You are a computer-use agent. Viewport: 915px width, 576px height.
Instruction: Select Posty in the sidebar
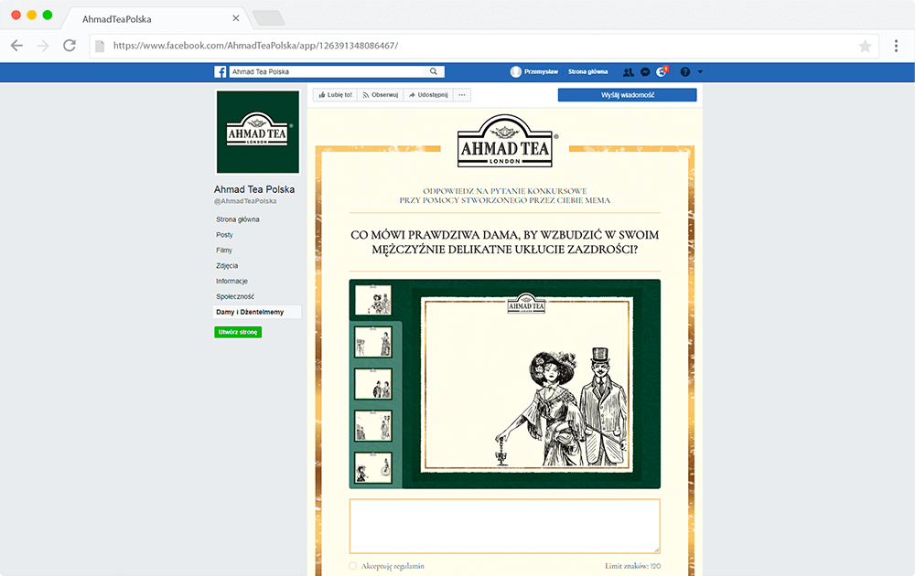224,235
